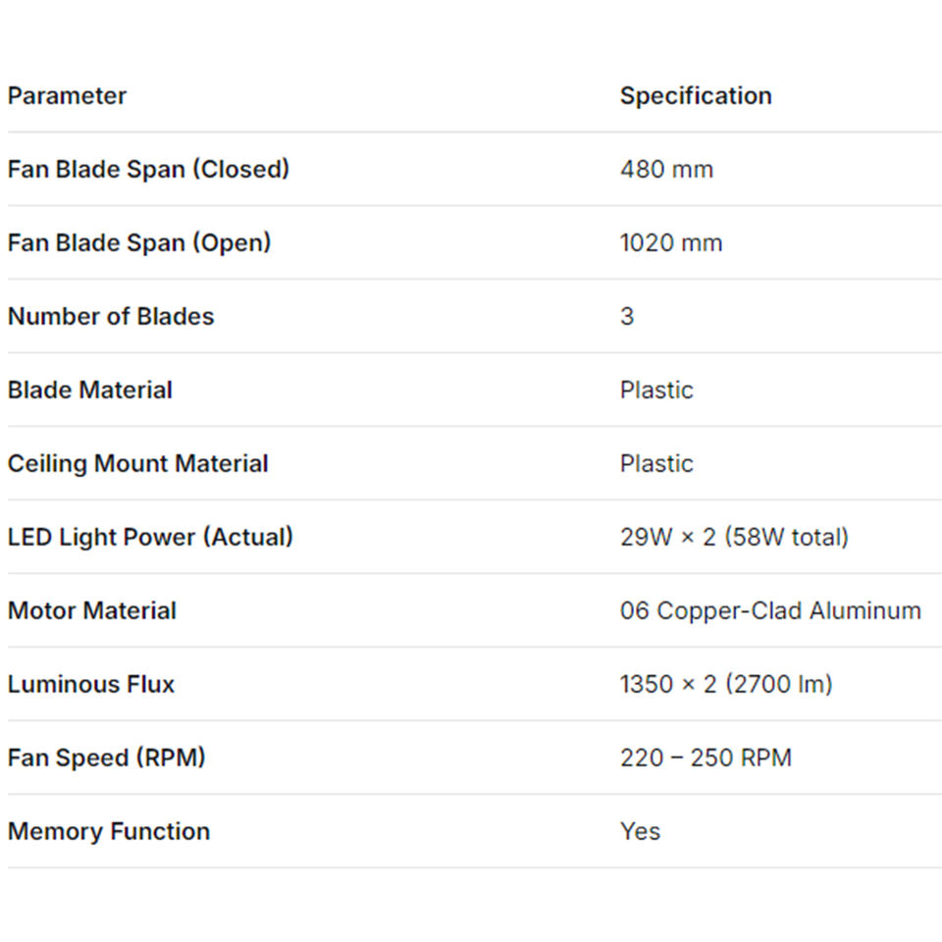Select the 29W × 2 (58W total) value

coord(734,538)
